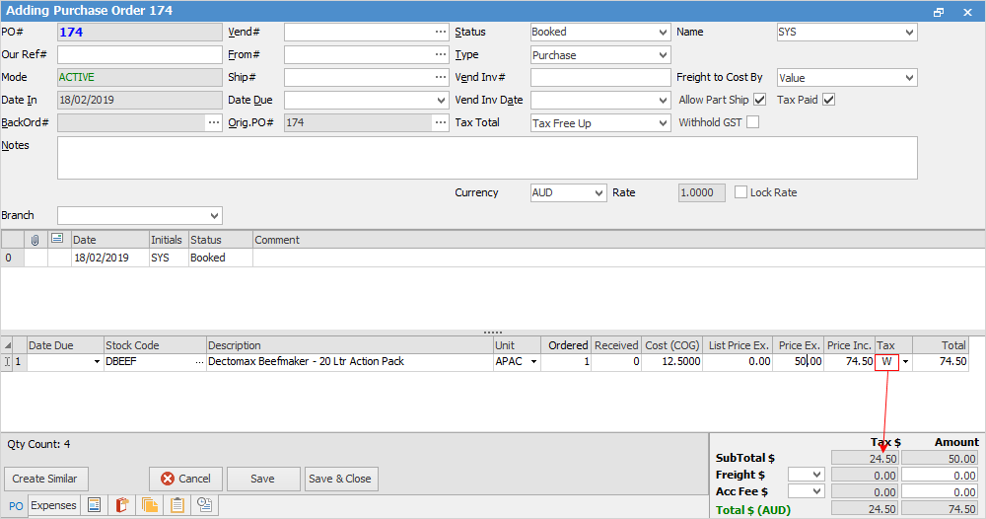Open Vend# lookup ellipsis button
Image resolution: width=986 pixels, height=519 pixels.
pos(440,32)
